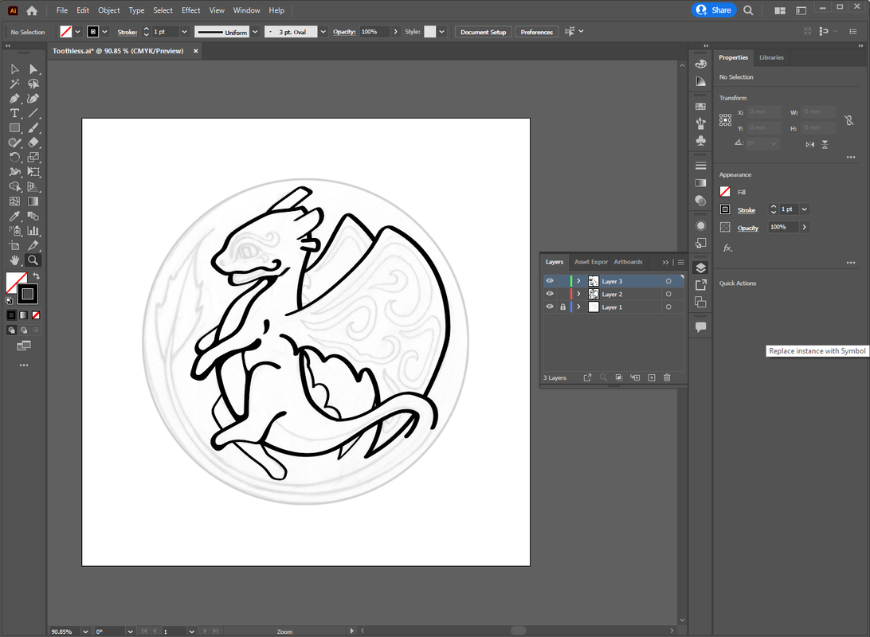The height and width of the screenshot is (637, 870).
Task: Open the Object menu
Action: (108, 10)
